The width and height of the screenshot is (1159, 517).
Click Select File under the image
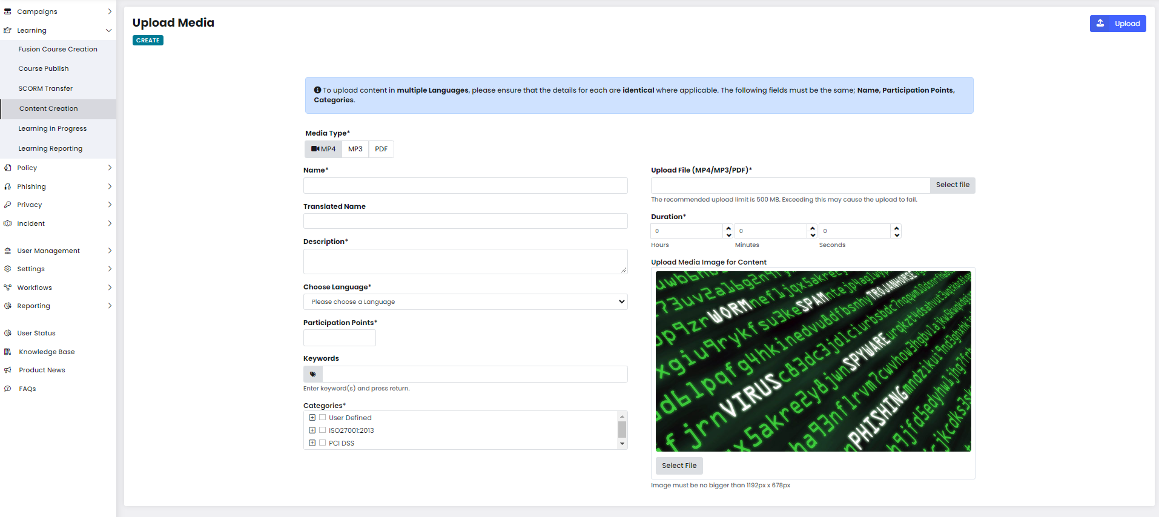pos(679,466)
